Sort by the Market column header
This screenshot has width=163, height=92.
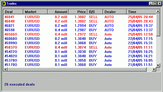[35, 12]
